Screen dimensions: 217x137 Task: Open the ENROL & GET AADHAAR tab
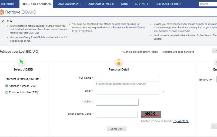[x=36, y=4]
